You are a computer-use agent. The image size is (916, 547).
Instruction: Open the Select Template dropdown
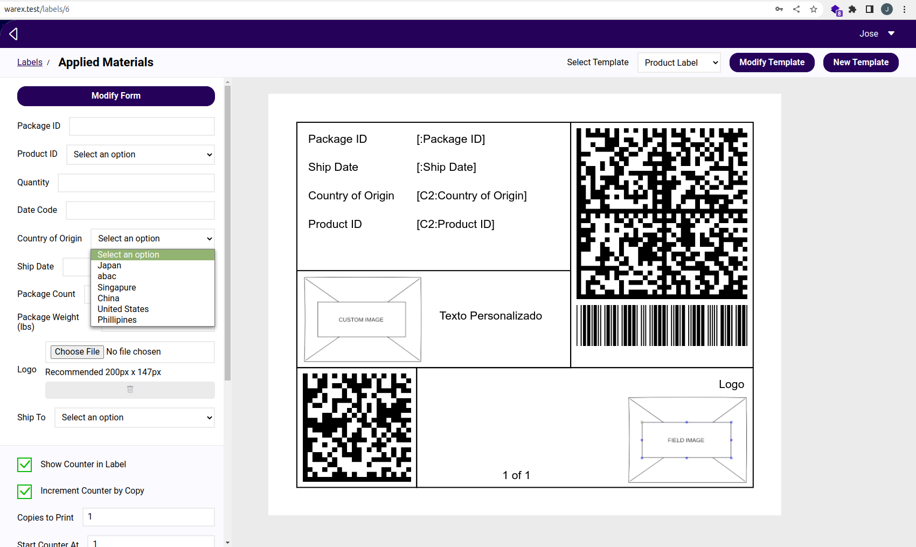pos(679,63)
